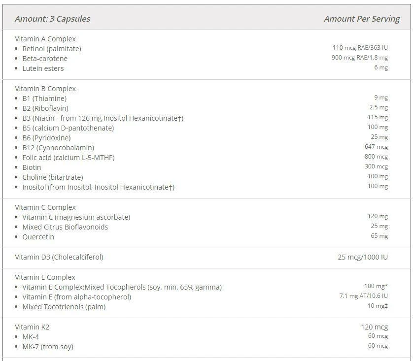The image size is (413, 361).
Task: Click the Vitamin B Complex heading
Action: click(x=45, y=89)
